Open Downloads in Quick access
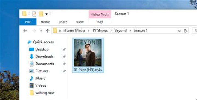 [44, 57]
